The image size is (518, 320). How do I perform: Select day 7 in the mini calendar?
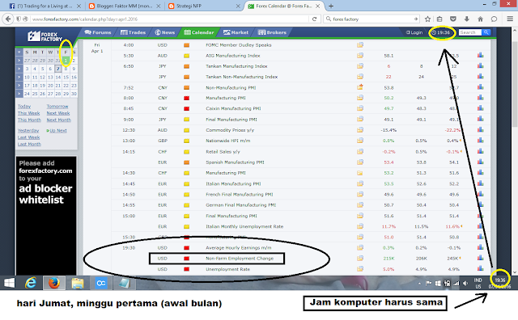[x=57, y=69]
